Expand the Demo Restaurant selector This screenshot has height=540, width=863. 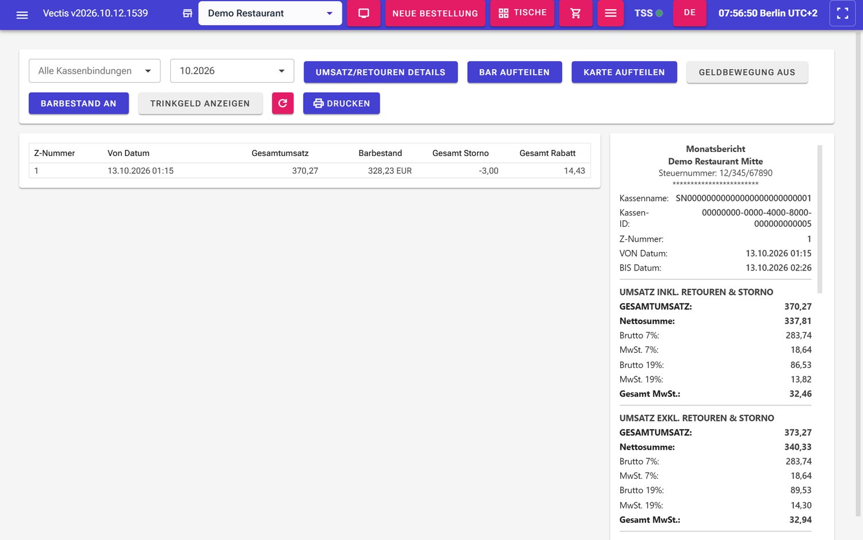pos(270,13)
